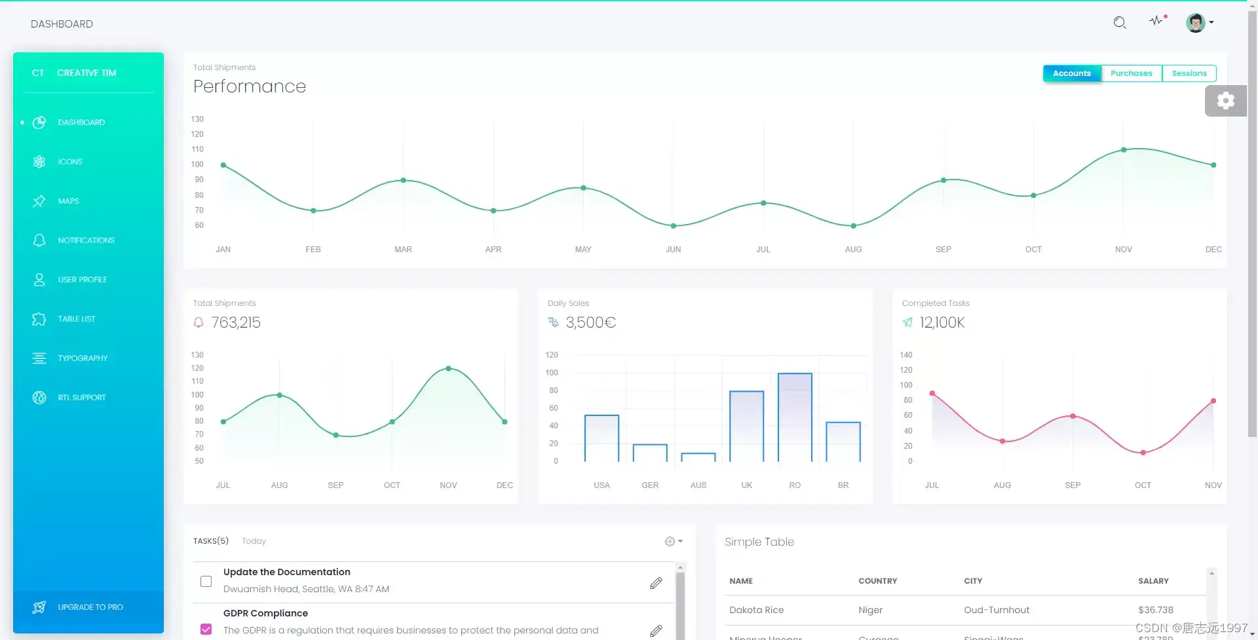Click the simple table scrollbar up arrow

pyautogui.click(x=1211, y=574)
